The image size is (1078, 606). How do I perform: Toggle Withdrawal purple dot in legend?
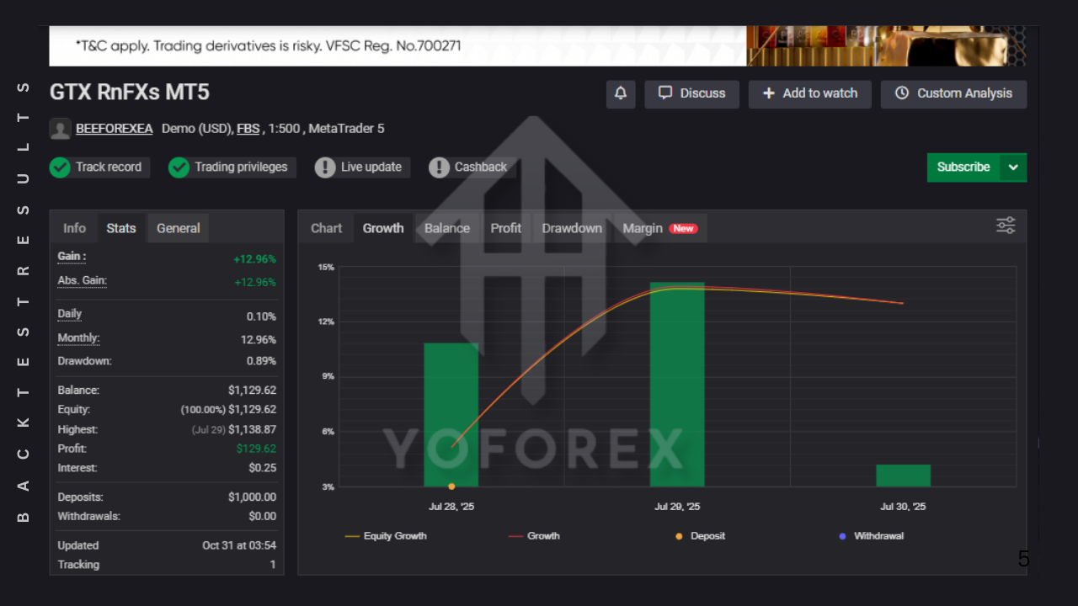(874, 536)
